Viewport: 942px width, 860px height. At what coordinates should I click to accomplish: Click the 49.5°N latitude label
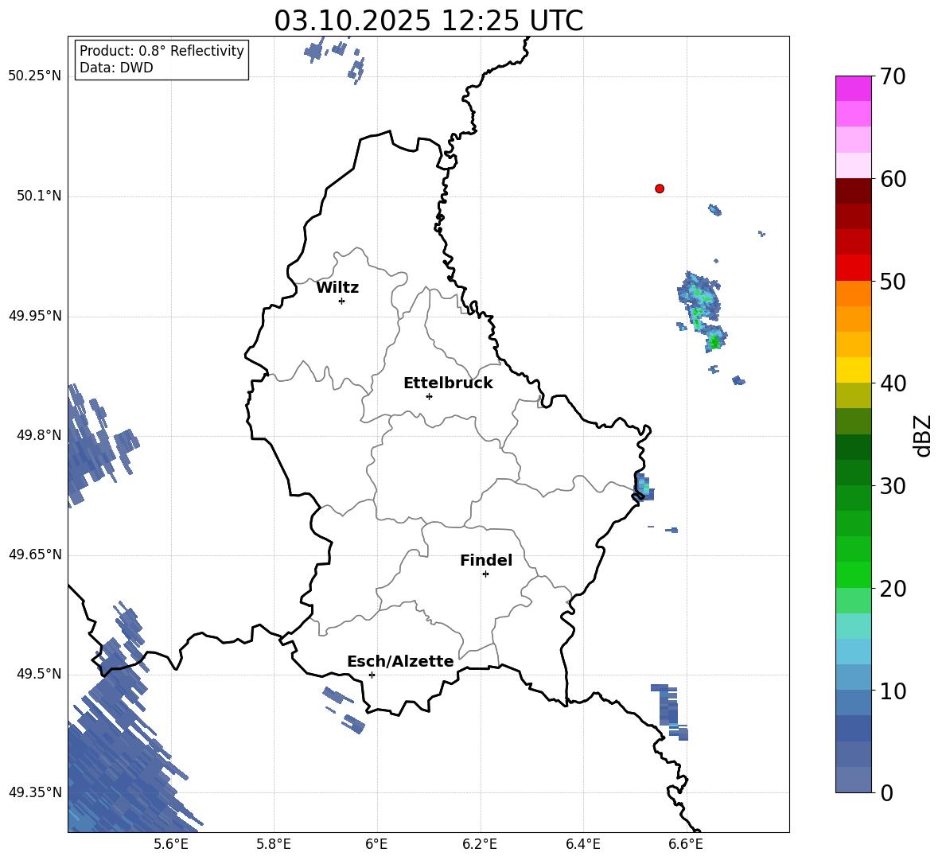click(39, 674)
